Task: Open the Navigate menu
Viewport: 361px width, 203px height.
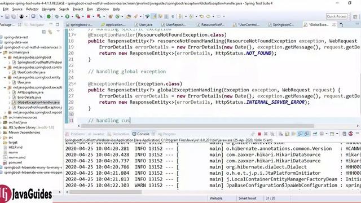Action: (x=49, y=9)
